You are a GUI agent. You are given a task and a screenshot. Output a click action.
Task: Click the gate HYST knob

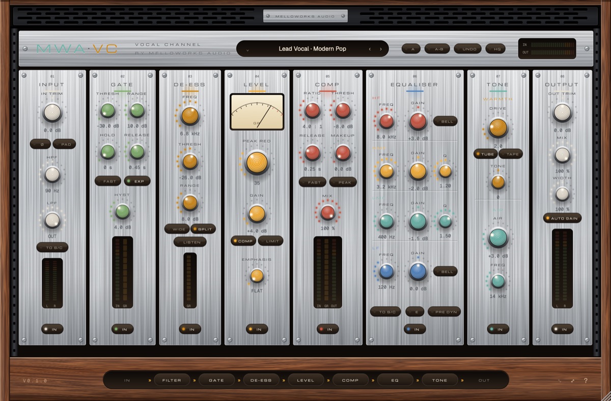click(122, 211)
